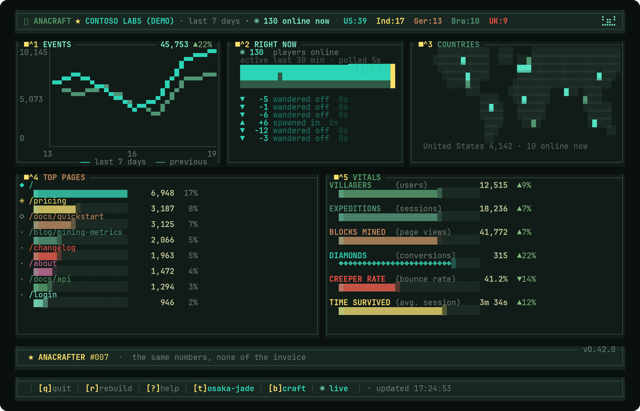640x411 pixels.
Task: Click the v0.42.0 version label
Action: [x=599, y=349]
